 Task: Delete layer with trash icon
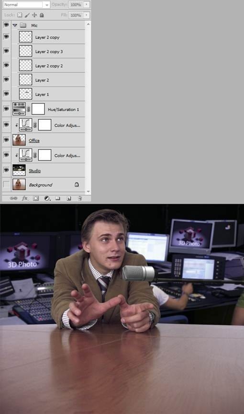tap(79, 198)
